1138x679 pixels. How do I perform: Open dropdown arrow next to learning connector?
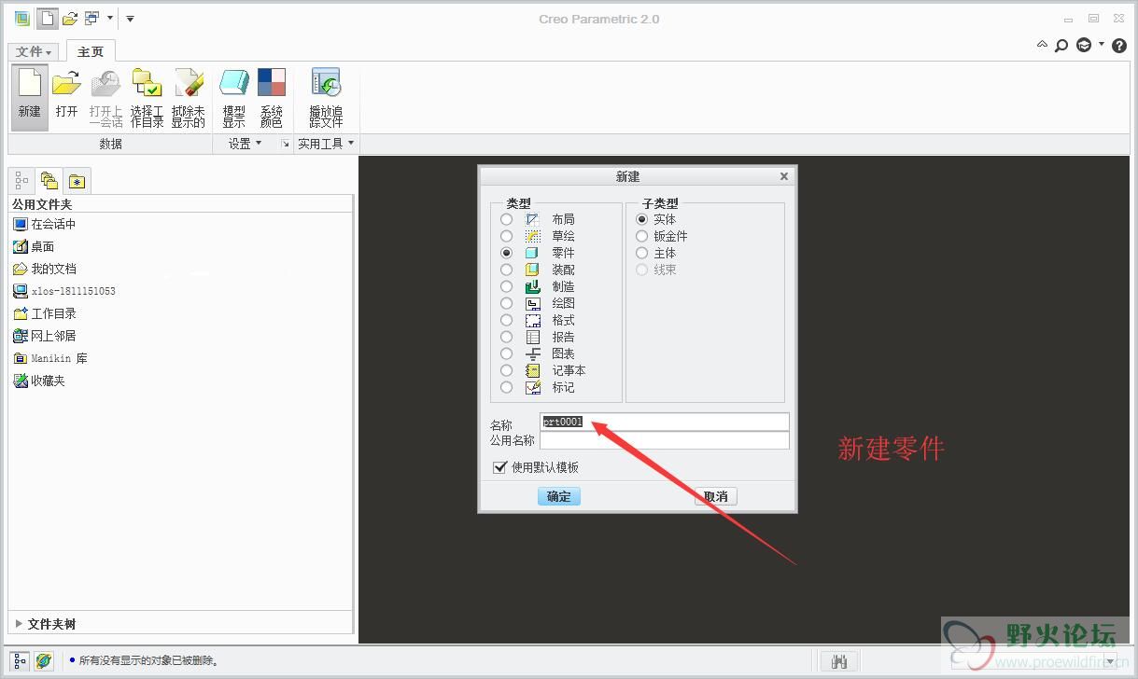tap(1102, 45)
